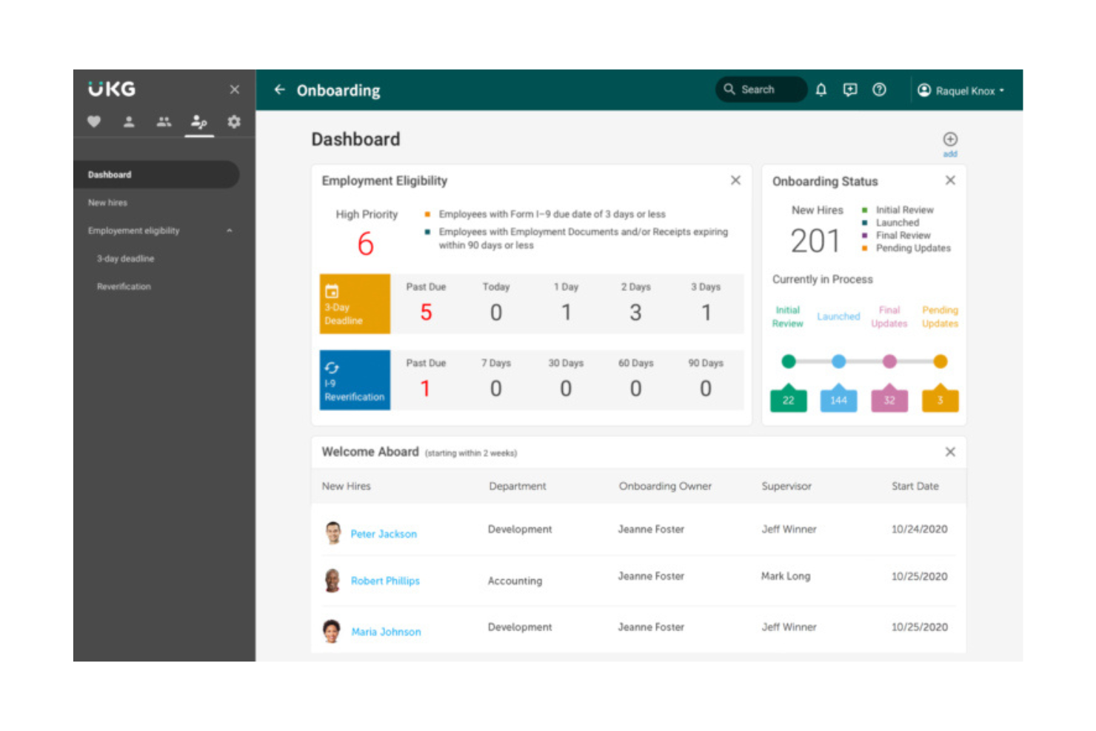Image resolution: width=1096 pixels, height=731 pixels.
Task: Select the orange Pending Updates stage dot
Action: (x=940, y=361)
